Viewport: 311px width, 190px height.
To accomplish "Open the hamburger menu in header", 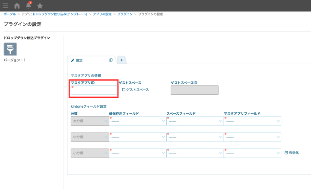I will tap(6, 6).
